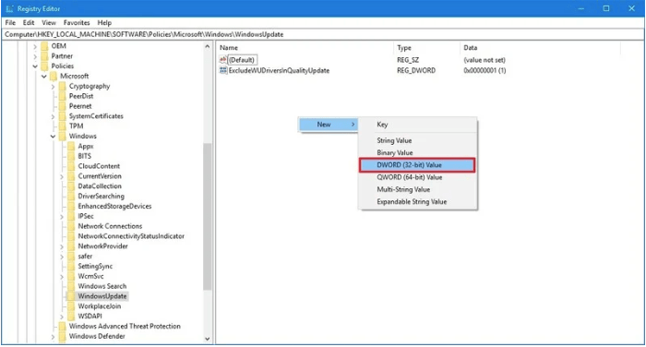This screenshot has height=347, width=646.
Task: Collapse the Windows key chevron
Action: [53, 136]
